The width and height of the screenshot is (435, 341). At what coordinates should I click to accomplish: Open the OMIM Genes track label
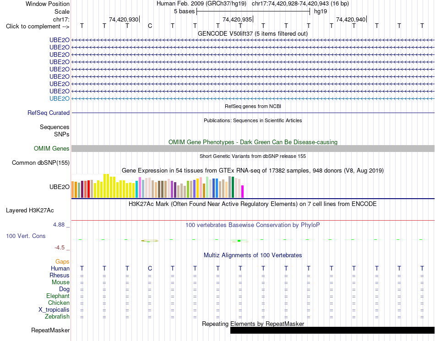52,149
